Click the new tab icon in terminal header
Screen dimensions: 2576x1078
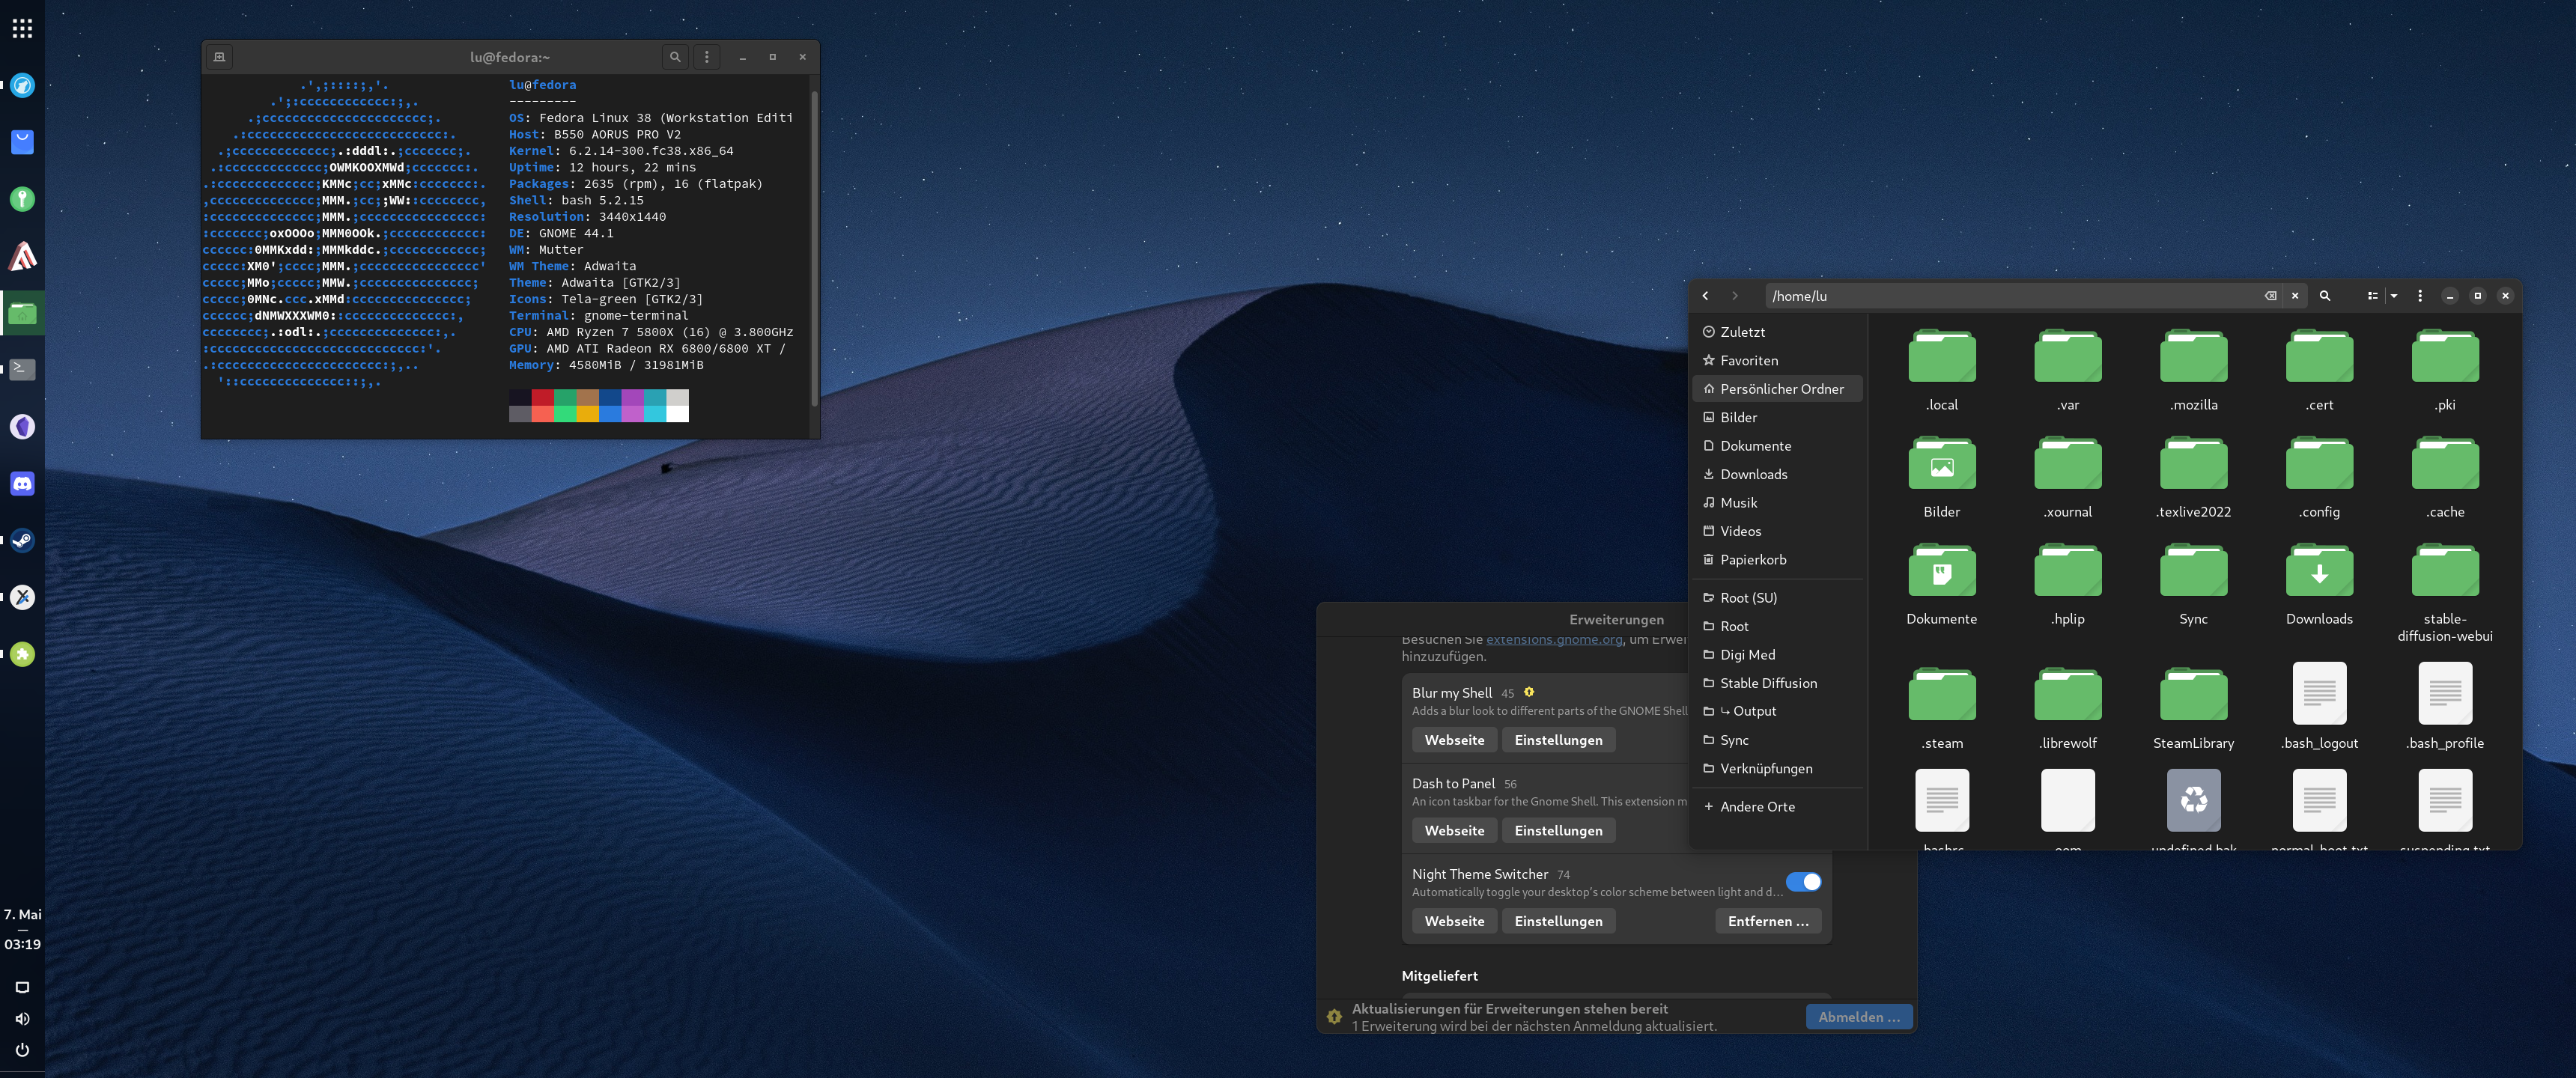[x=219, y=57]
